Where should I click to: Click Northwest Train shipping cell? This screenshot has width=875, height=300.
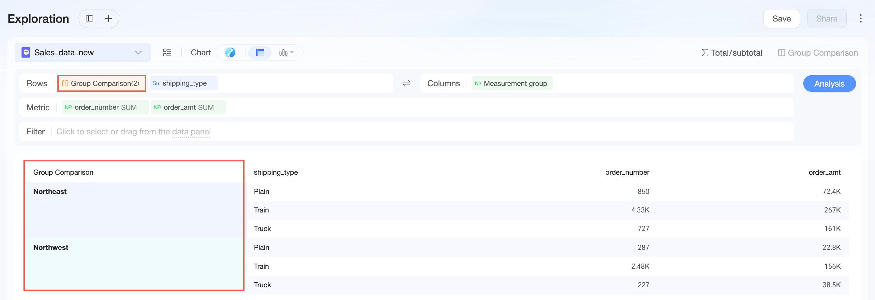[x=261, y=266]
